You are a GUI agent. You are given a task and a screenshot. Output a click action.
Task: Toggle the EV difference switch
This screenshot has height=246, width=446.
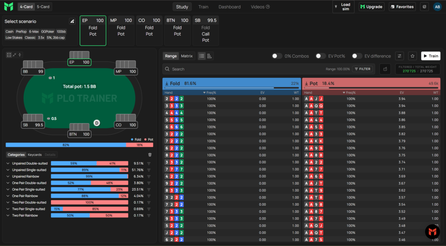pyautogui.click(x=357, y=56)
